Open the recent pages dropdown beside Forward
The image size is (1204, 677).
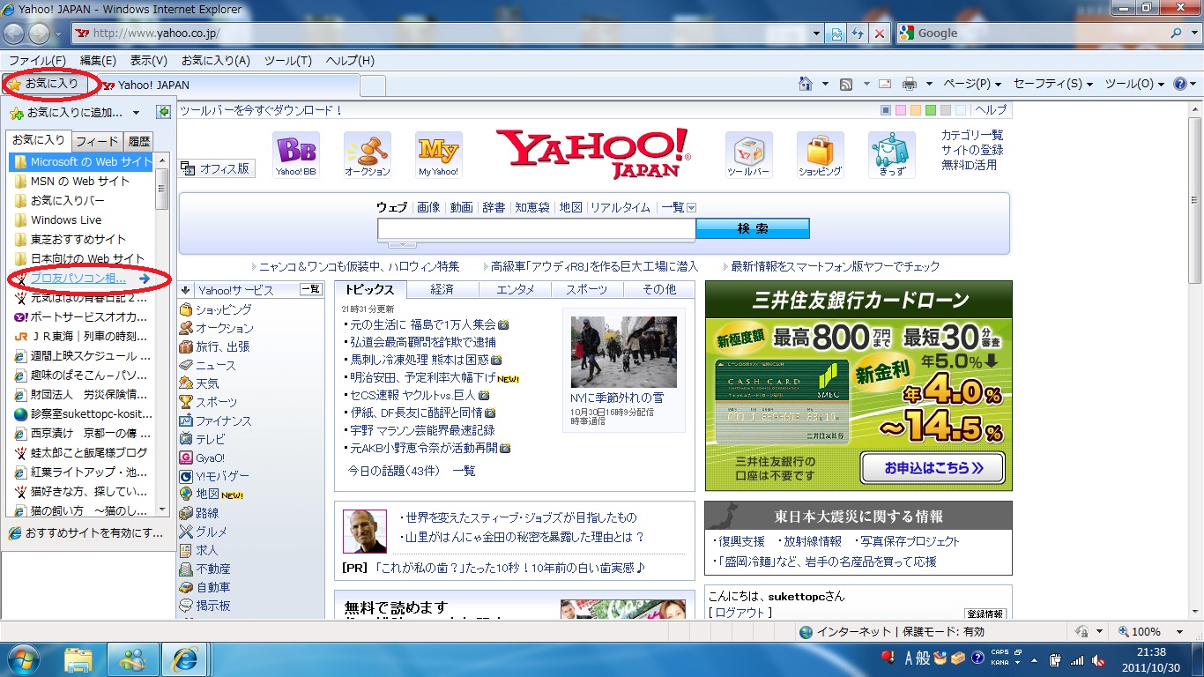tap(58, 33)
